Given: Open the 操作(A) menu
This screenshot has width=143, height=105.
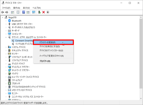Looking at the screenshot, I should [17, 8].
